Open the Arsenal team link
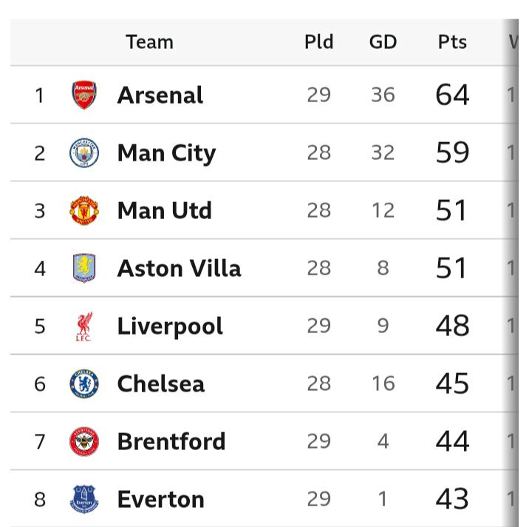529x527 pixels. coord(160,95)
